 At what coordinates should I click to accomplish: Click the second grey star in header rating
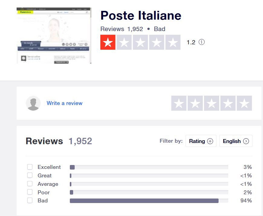[x=124, y=42]
